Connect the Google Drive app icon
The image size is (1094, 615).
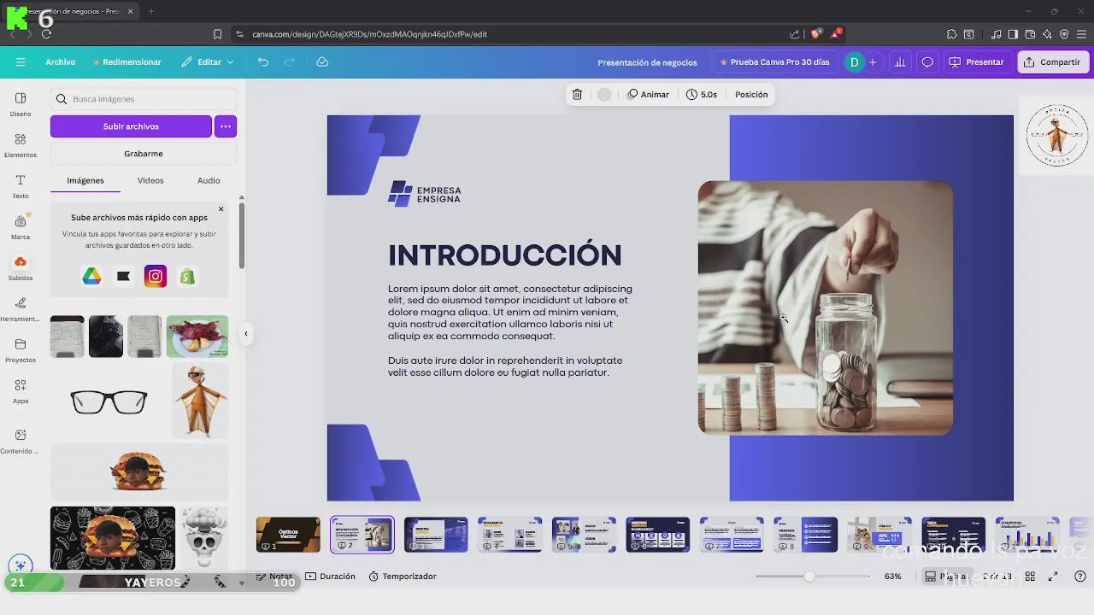(91, 276)
